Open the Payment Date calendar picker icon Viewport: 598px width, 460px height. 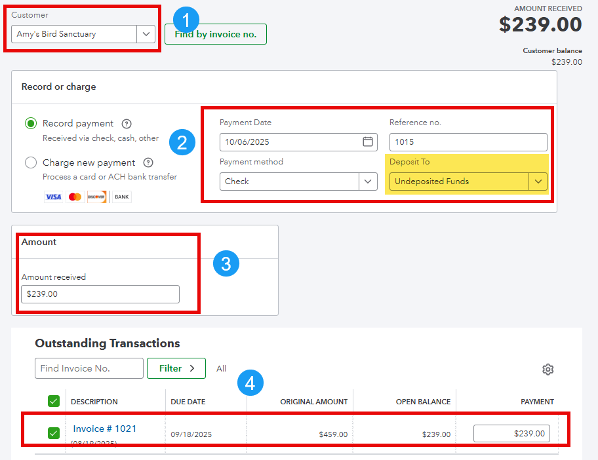368,142
